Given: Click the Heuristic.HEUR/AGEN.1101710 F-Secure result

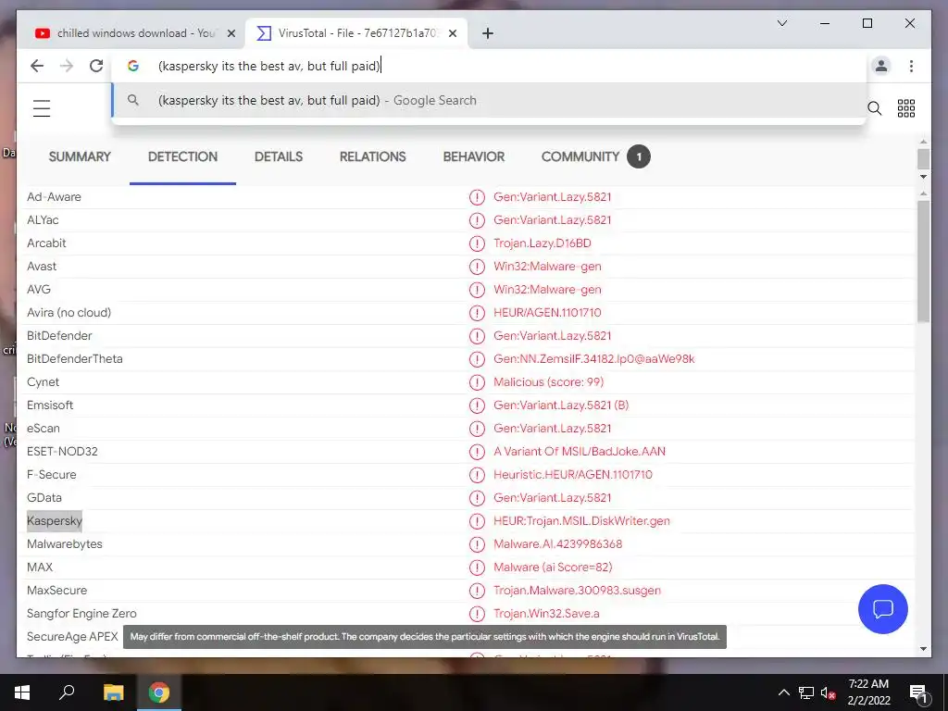Looking at the screenshot, I should coord(572,475).
